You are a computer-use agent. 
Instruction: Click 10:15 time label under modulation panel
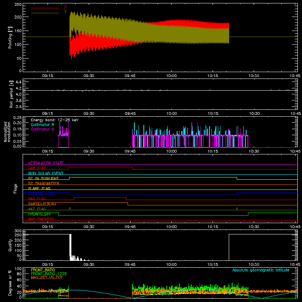(213, 151)
